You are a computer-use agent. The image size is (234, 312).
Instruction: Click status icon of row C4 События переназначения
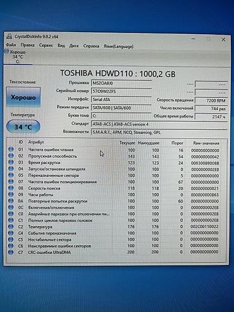(x=11, y=233)
